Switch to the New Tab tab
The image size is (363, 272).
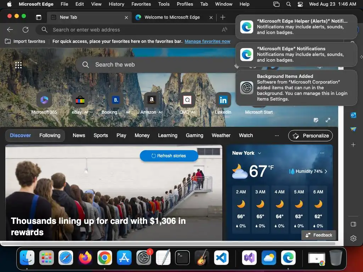point(89,17)
